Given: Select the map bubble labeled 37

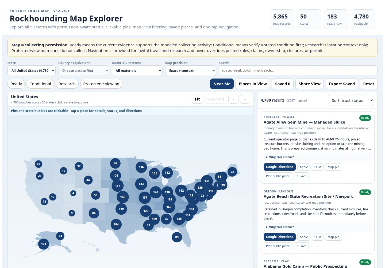Looking at the screenshot, I should [x=79, y=166].
